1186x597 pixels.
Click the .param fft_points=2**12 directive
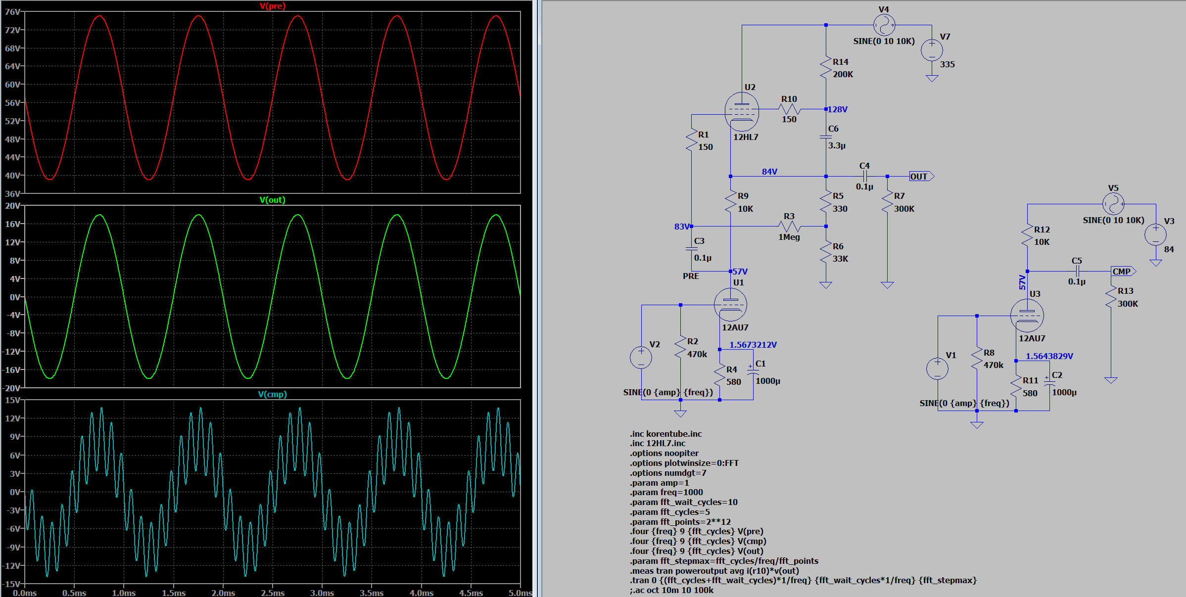680,522
